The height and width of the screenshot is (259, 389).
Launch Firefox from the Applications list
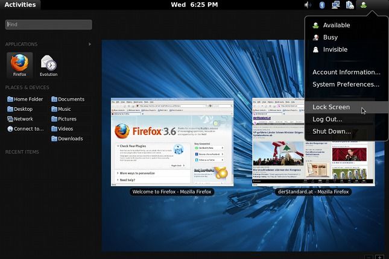pyautogui.click(x=19, y=65)
